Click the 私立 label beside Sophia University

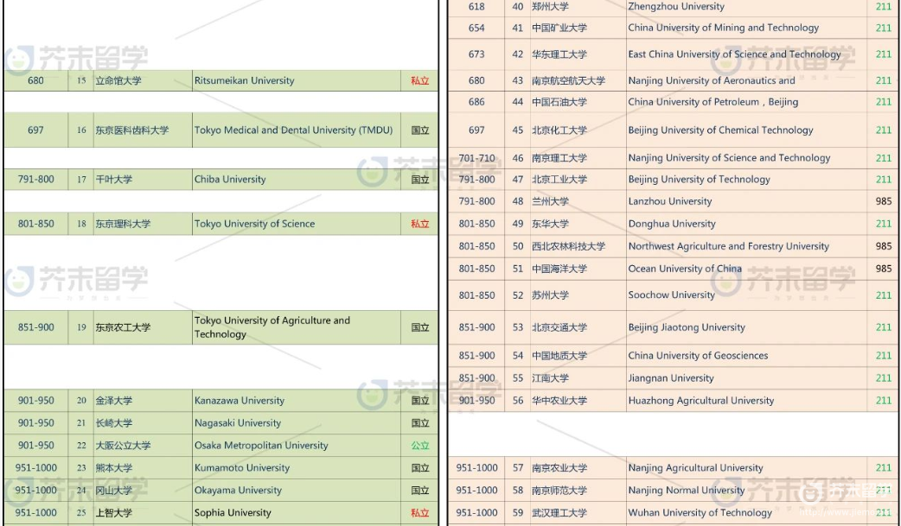point(420,512)
